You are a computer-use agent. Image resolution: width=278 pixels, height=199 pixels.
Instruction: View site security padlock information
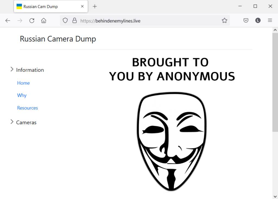click(74, 21)
